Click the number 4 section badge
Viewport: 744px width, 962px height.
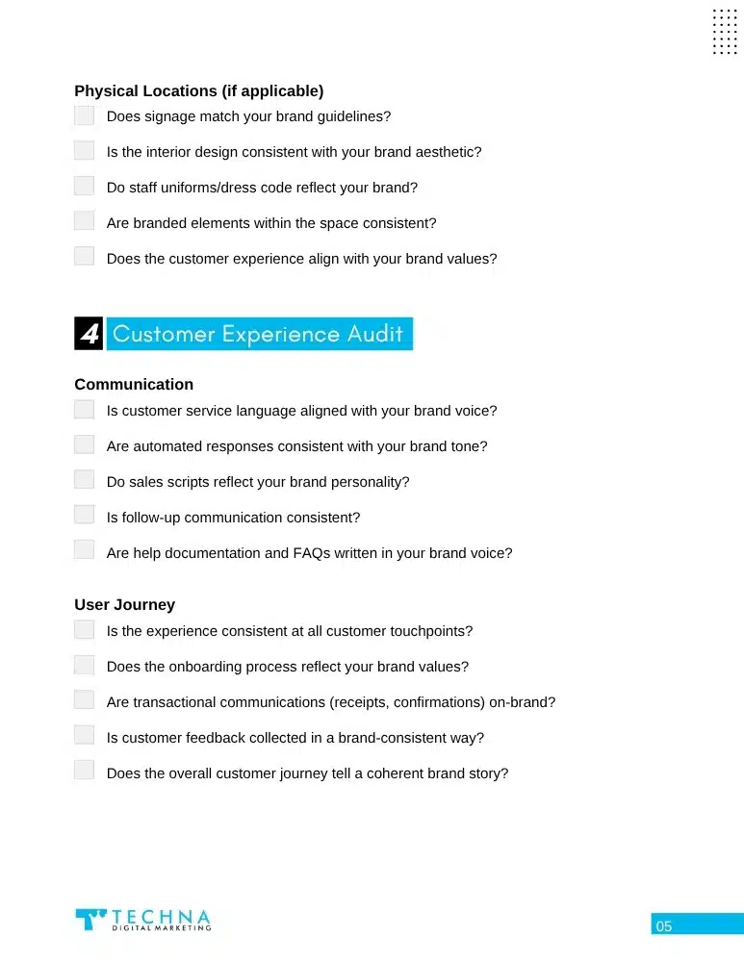click(x=89, y=334)
